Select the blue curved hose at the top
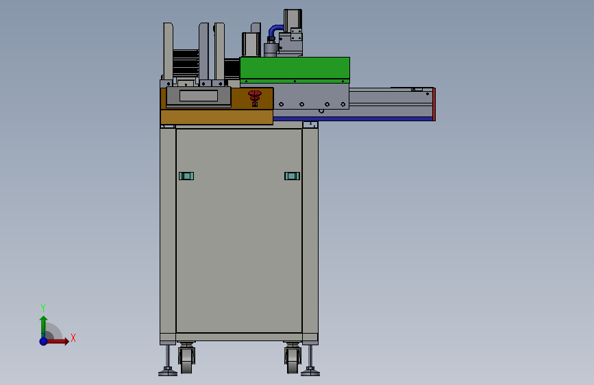Screen dimensions: 594x385 276,30
